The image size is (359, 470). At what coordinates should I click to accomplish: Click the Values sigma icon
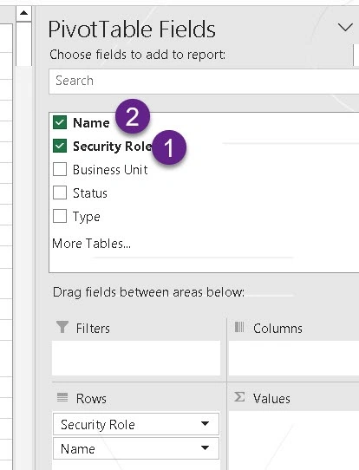[x=239, y=397]
